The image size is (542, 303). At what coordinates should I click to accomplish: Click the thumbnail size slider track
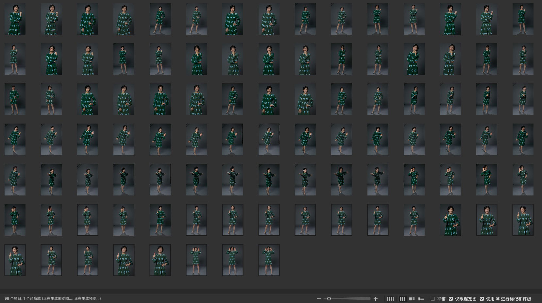[x=350, y=299]
